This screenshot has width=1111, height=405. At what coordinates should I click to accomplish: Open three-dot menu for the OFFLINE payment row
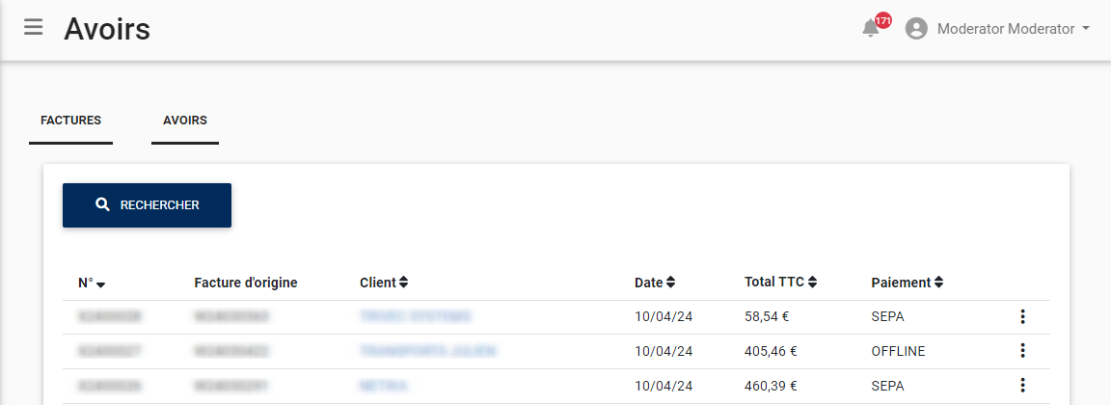click(1023, 351)
